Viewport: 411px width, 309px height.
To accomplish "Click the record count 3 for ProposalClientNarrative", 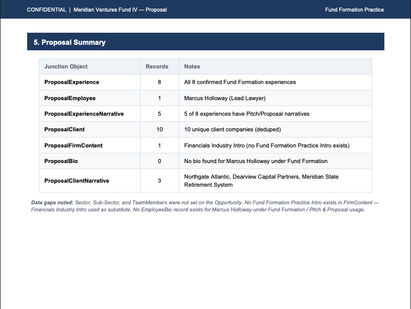I will 159,181.
